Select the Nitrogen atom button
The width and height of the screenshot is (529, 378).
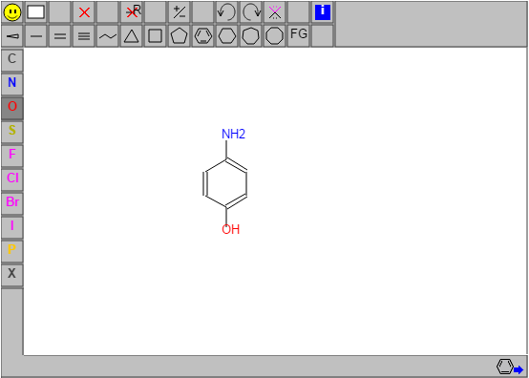12,84
